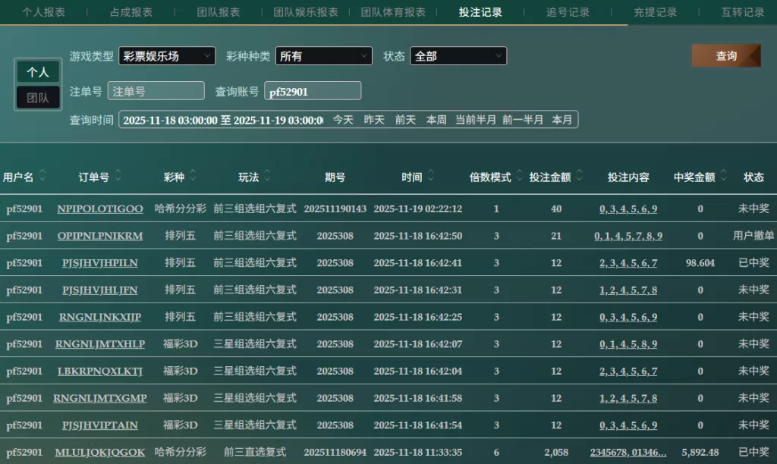The width and height of the screenshot is (777, 464).
Task: Open order link NPIPOLOTIGOO
Action: point(99,208)
